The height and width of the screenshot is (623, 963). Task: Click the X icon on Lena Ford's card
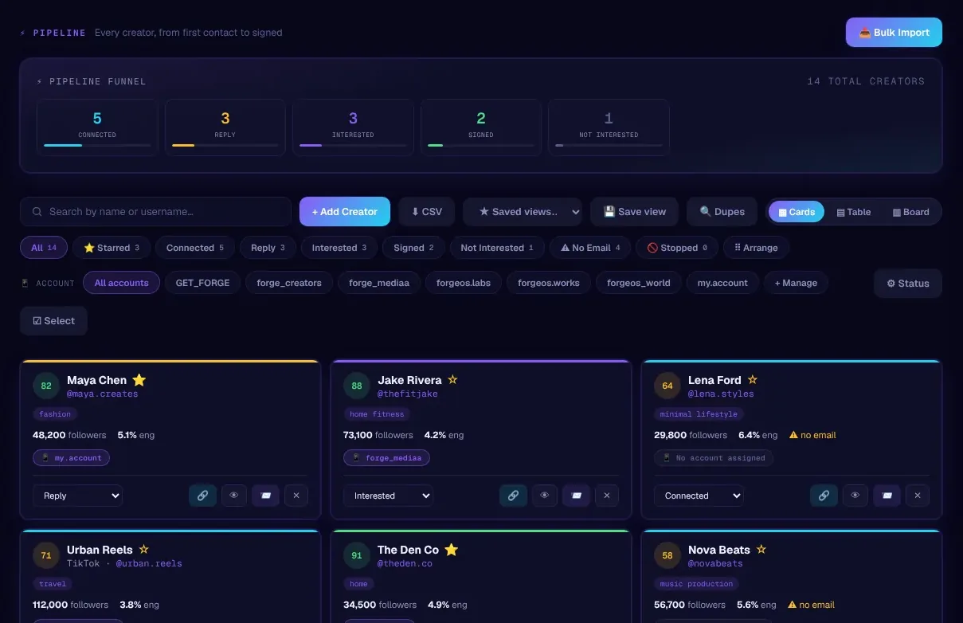tap(918, 496)
